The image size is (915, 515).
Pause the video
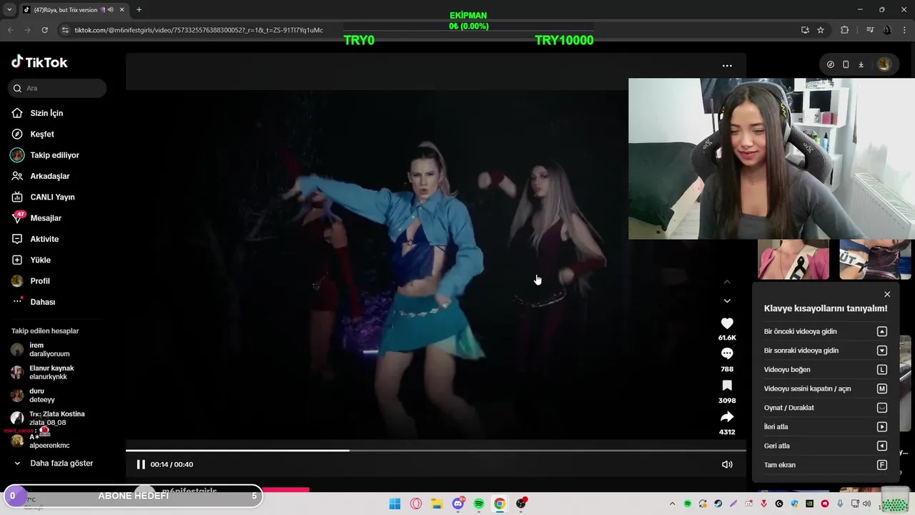(x=141, y=464)
